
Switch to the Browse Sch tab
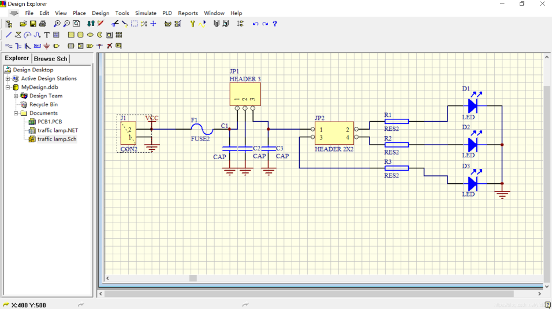pyautogui.click(x=51, y=58)
